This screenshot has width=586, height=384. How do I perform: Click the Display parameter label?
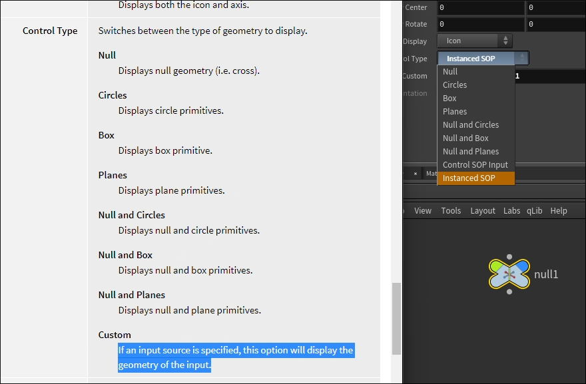[x=415, y=41]
